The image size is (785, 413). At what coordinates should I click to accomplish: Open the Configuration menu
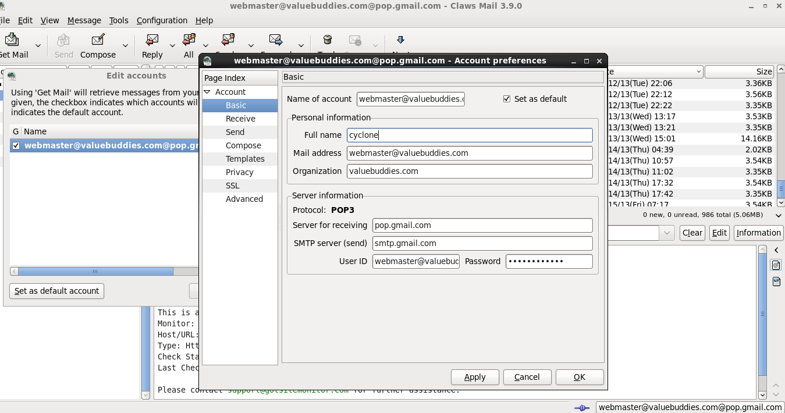[x=162, y=20]
